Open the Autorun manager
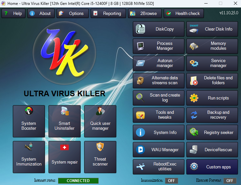This screenshot has width=241, height=185. tap(159, 63)
